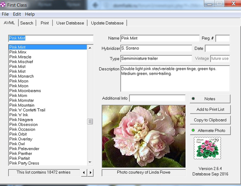Viewport: 241px width, 186px height.
Task: Switch to the Print tab
Action: (44, 23)
